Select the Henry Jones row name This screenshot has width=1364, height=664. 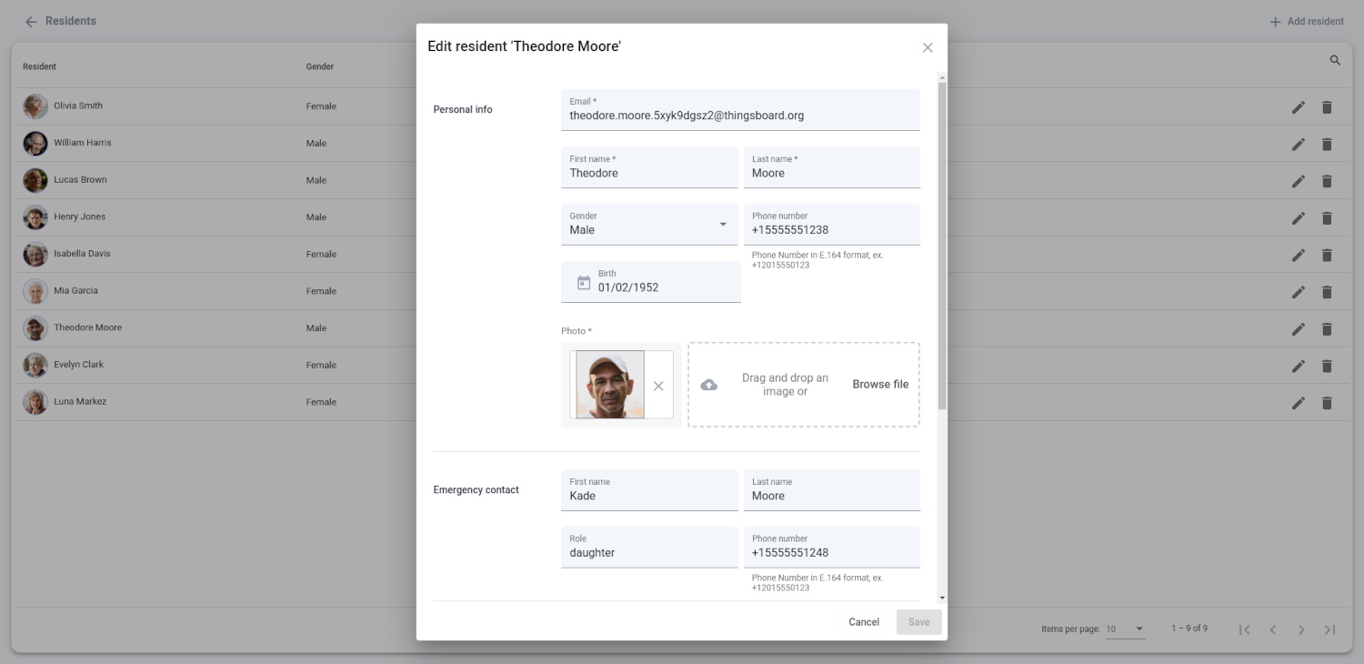[x=79, y=216]
